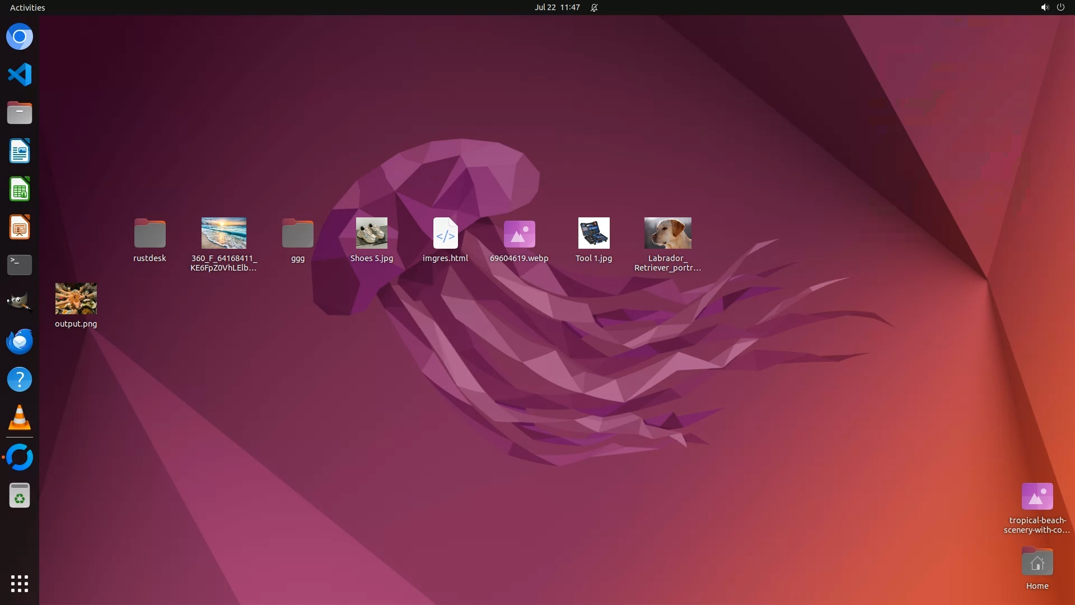The image size is (1075, 605).
Task: Open LibreOffice Calc in dock
Action: point(20,189)
